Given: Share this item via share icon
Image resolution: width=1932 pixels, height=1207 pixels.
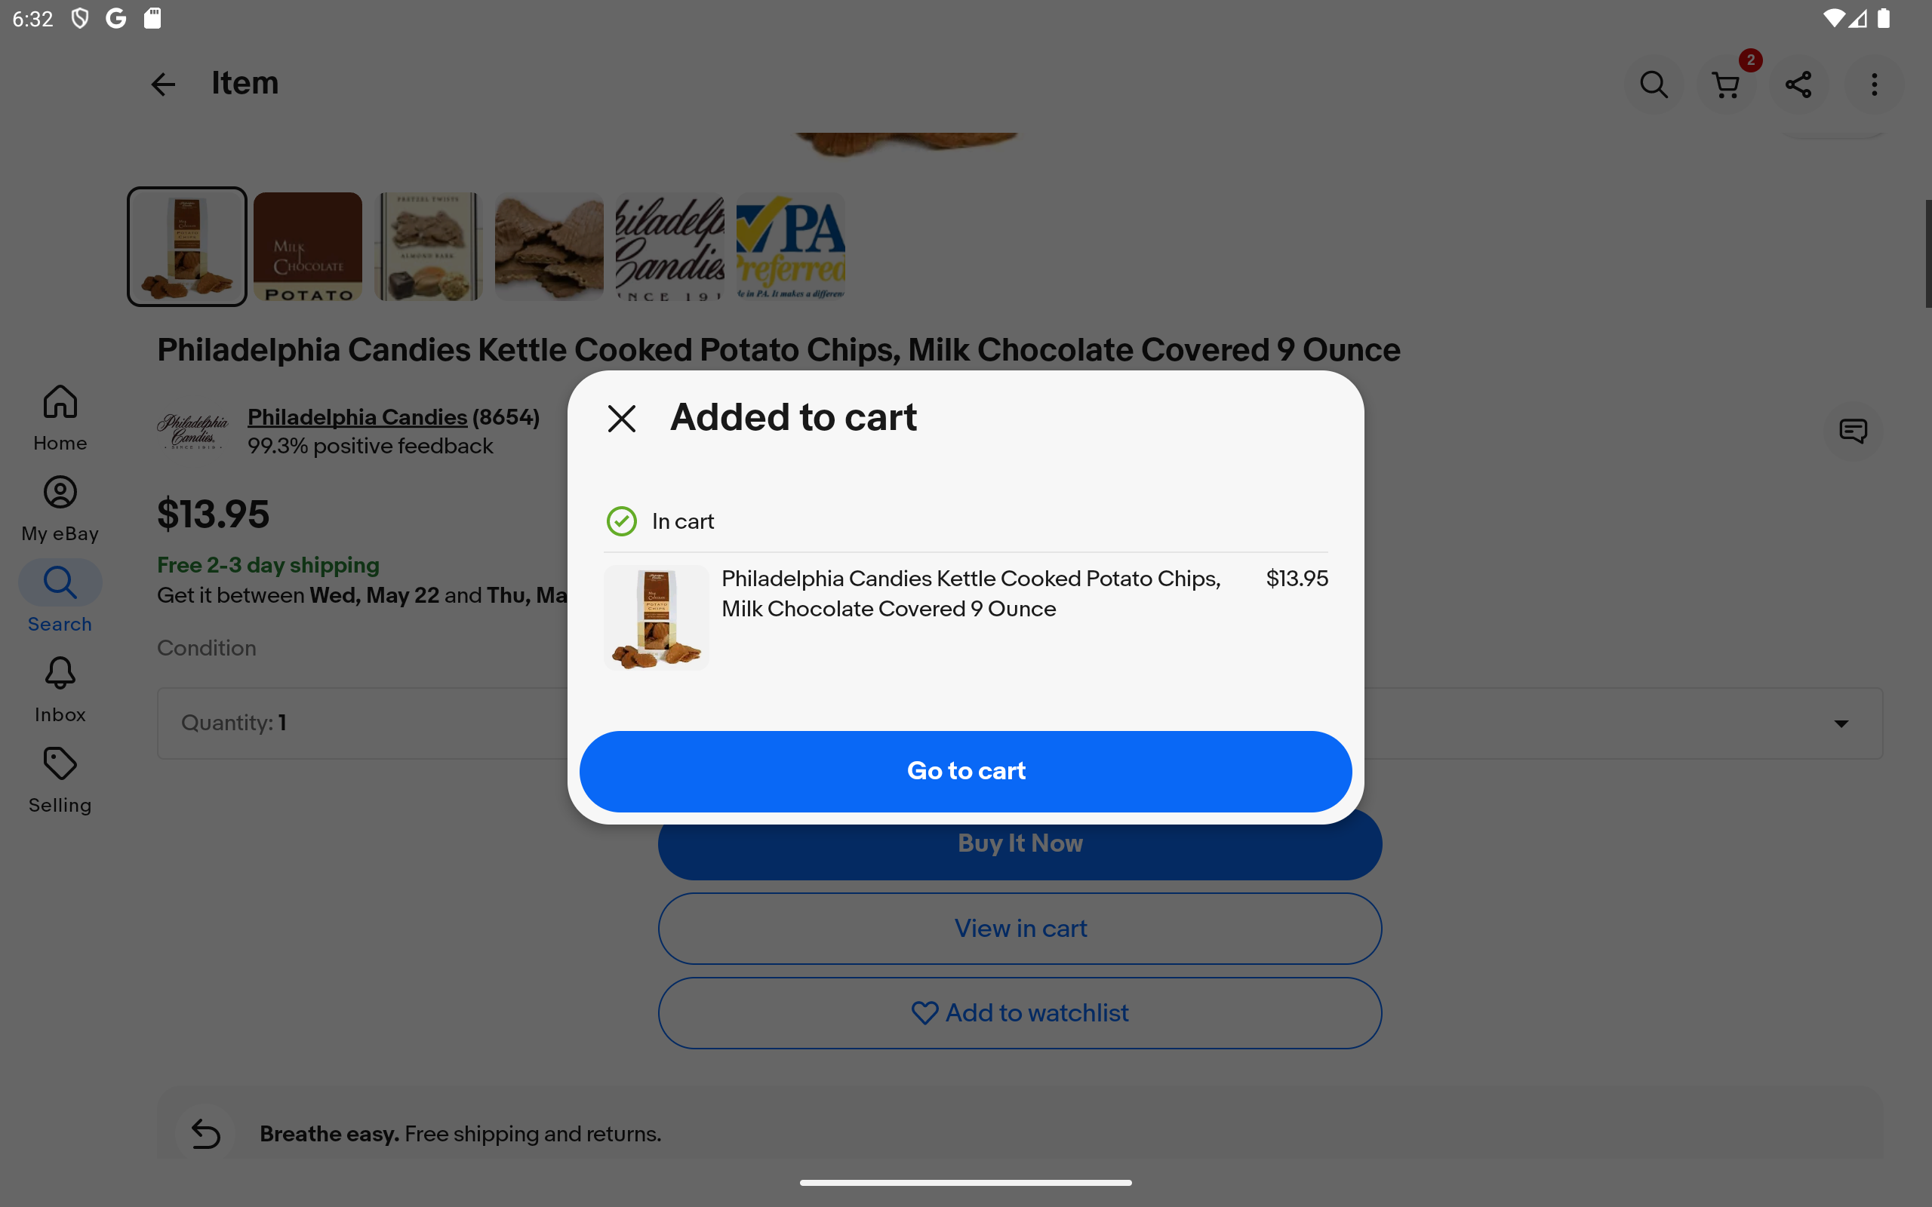Looking at the screenshot, I should click(1798, 84).
